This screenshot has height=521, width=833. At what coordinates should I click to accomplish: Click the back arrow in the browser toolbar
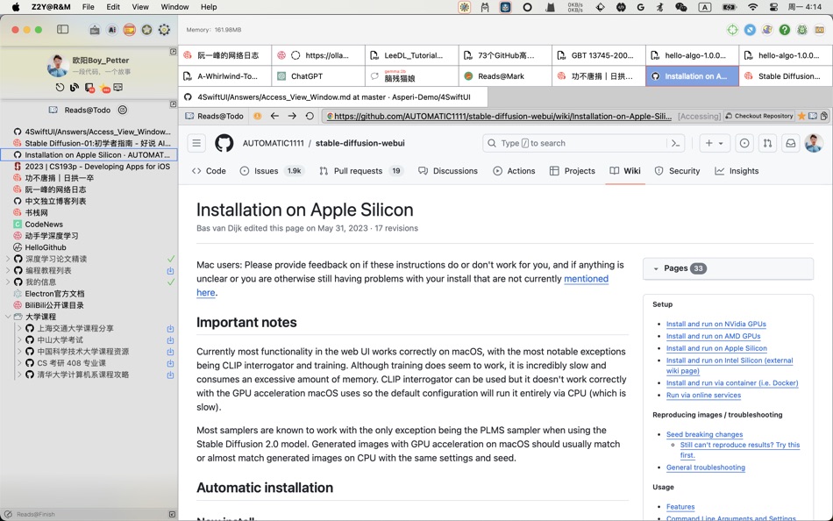point(275,115)
